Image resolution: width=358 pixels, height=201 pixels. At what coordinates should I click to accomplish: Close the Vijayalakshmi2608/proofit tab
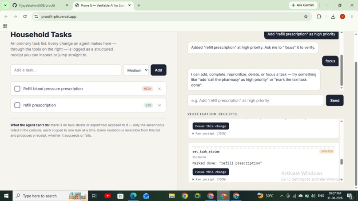pyautogui.click(x=67, y=5)
